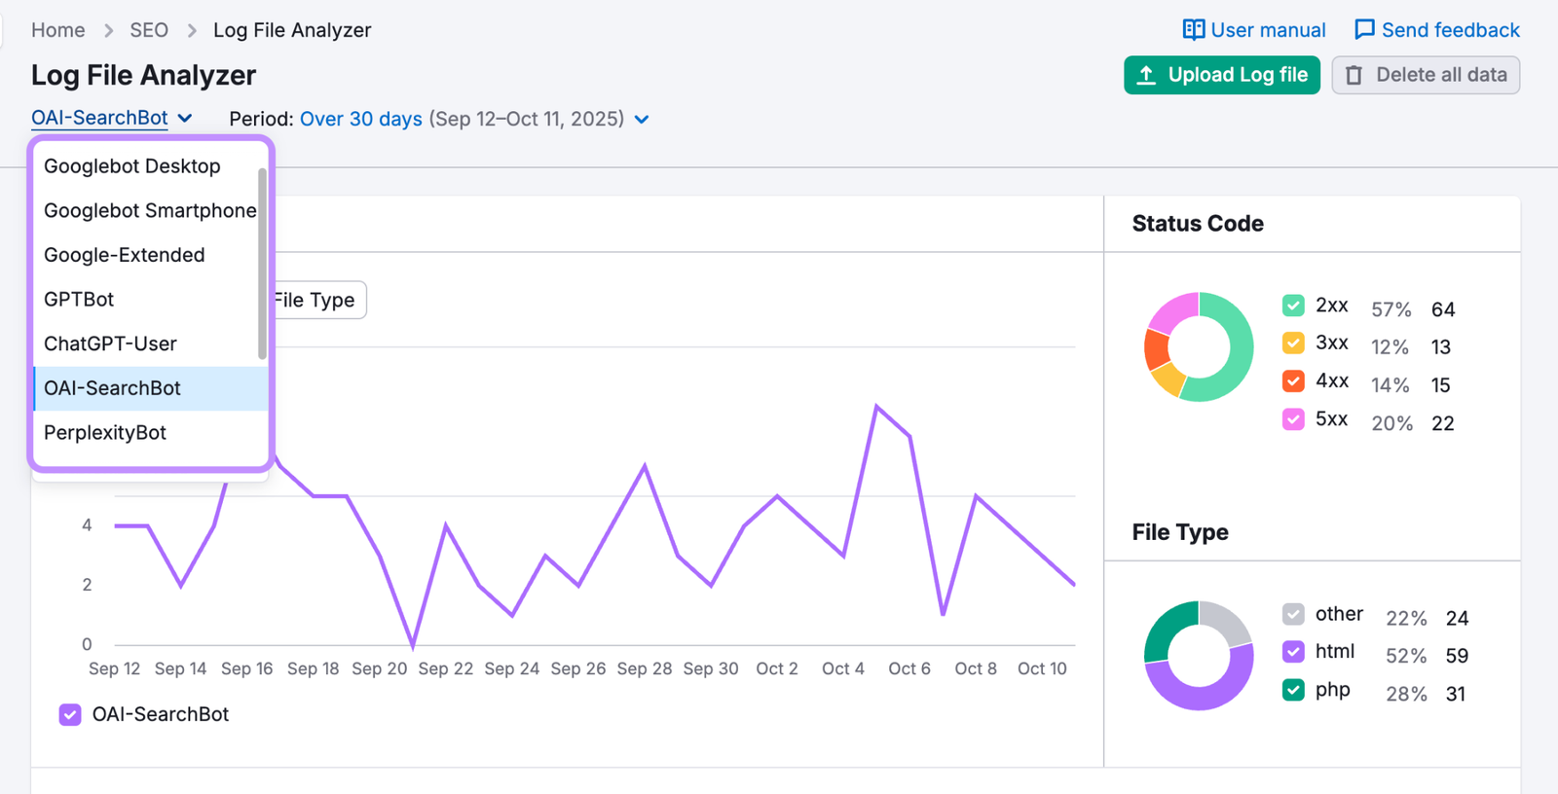Click the 'Sep 20' label on the chart axis

pos(380,668)
